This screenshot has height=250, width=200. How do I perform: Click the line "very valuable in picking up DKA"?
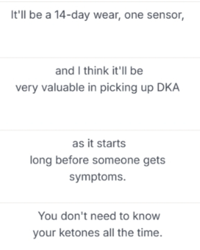[x=98, y=88]
